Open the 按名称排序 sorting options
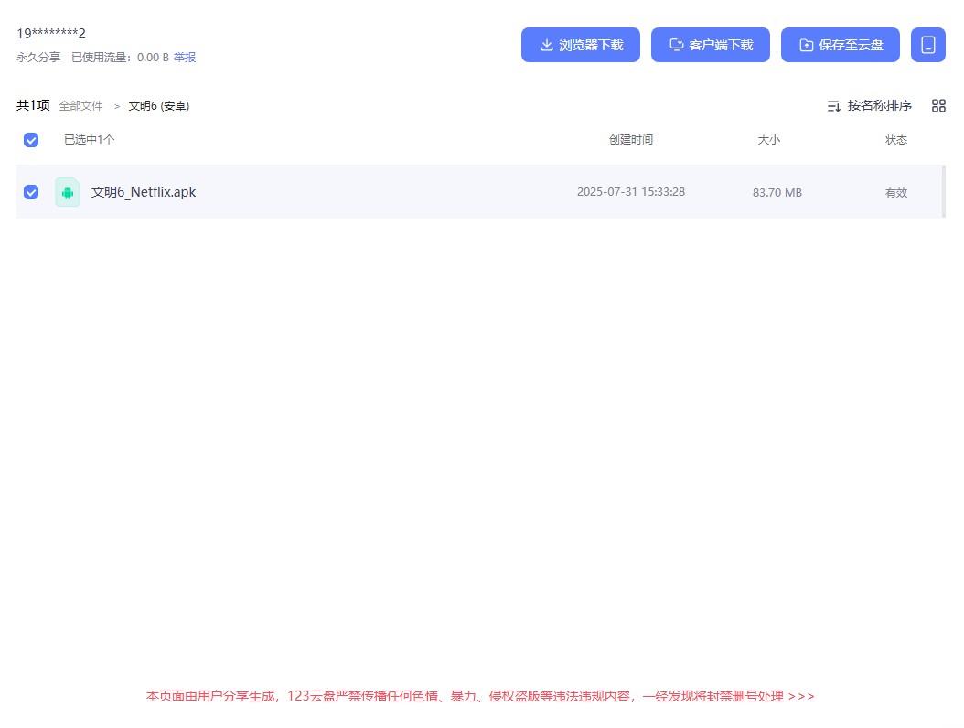Image resolution: width=964 pixels, height=728 pixels. pyautogui.click(x=878, y=105)
